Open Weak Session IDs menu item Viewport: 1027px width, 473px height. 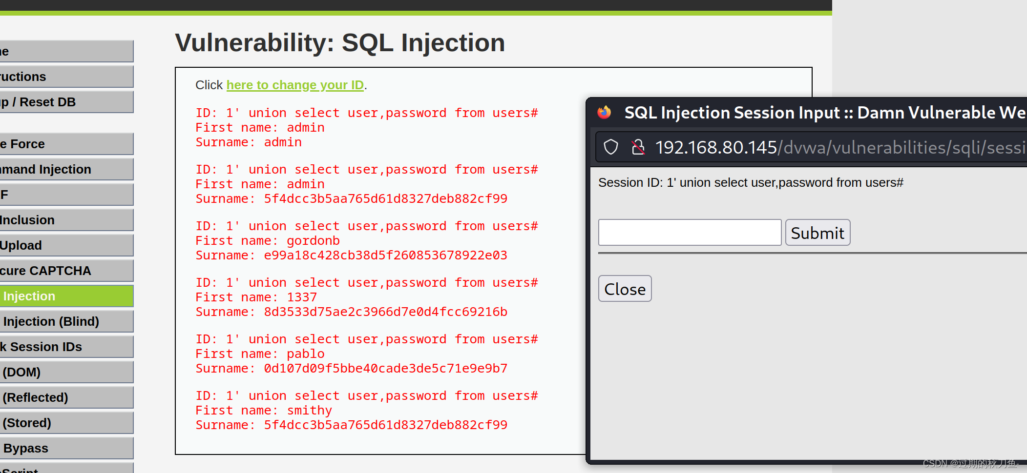click(66, 347)
